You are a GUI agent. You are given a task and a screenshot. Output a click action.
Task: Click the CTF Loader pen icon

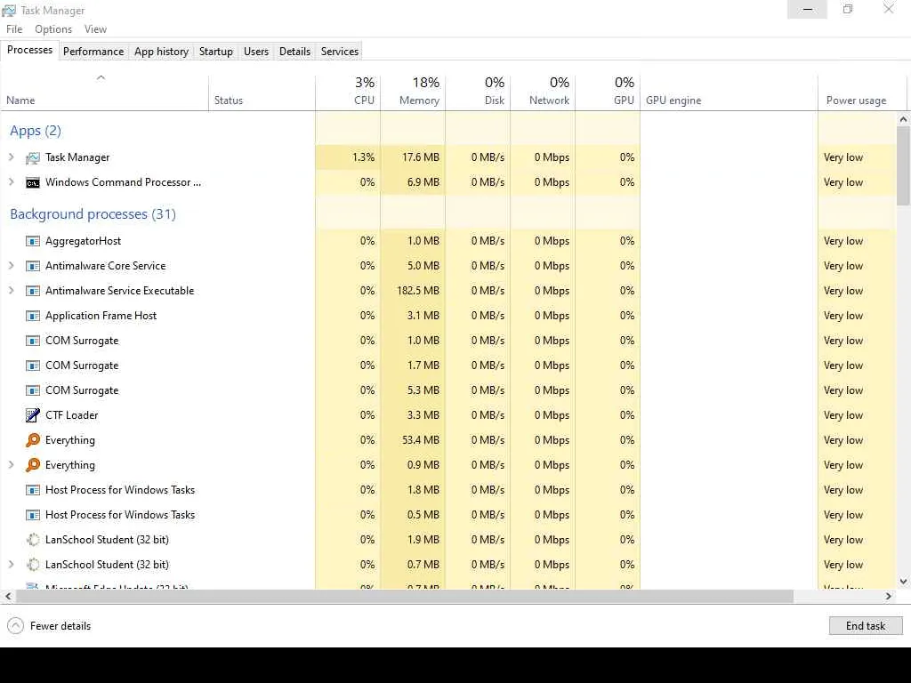[33, 415]
